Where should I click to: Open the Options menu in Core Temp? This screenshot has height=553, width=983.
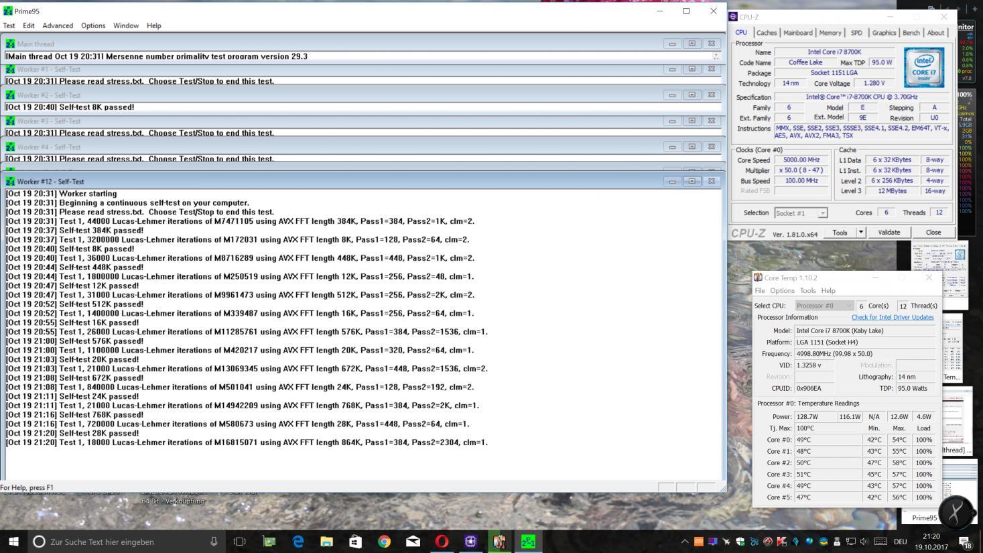coord(782,291)
